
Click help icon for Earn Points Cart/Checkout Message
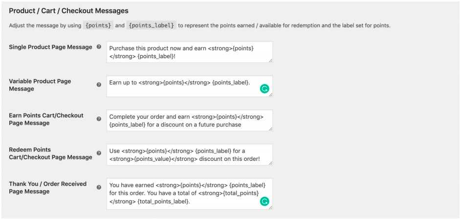point(99,119)
